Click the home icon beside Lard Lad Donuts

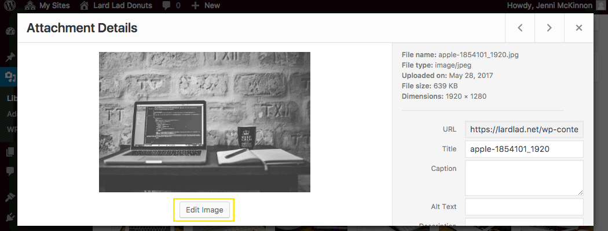tap(84, 5)
